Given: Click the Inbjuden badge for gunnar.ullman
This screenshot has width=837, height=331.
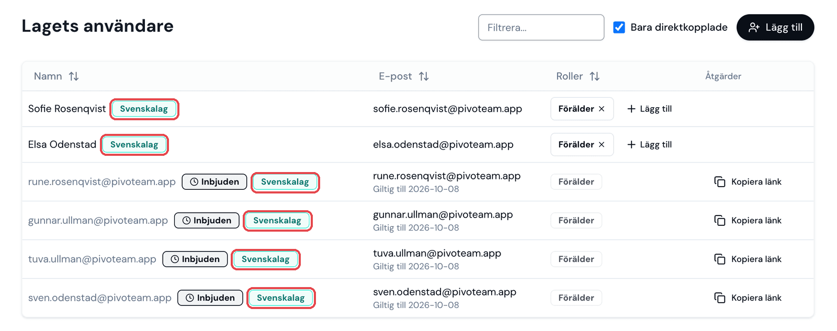Looking at the screenshot, I should coord(207,221).
